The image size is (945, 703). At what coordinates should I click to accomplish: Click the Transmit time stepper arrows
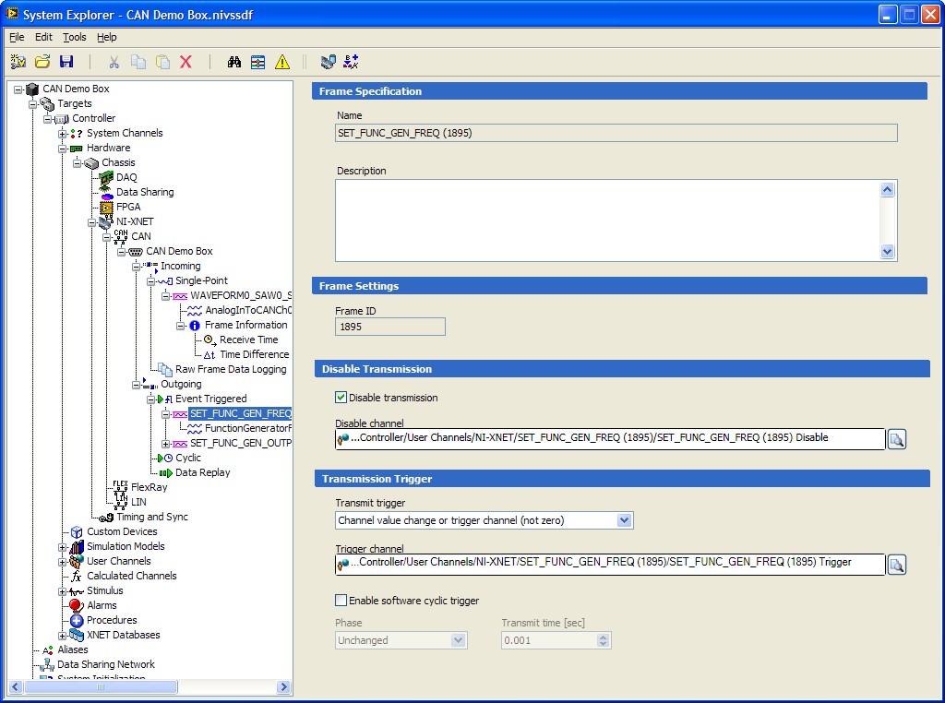click(604, 639)
